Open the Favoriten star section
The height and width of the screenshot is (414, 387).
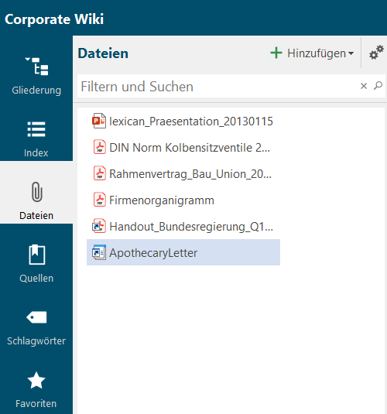pyautogui.click(x=36, y=389)
